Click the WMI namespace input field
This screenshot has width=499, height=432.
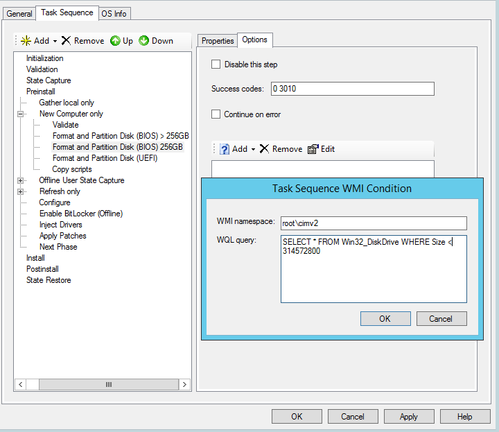click(x=373, y=223)
